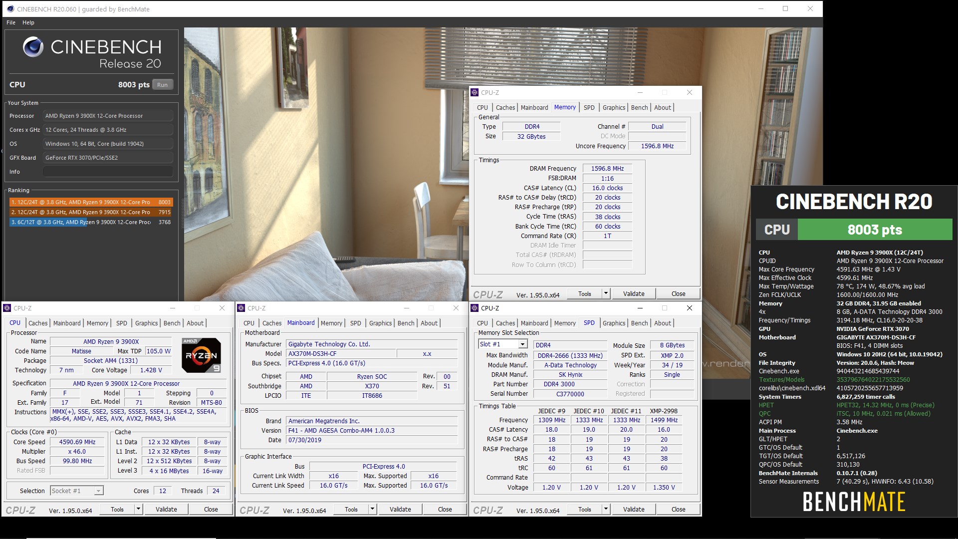Click the Uncore Frequency 1596.8 MHz value

click(x=657, y=146)
